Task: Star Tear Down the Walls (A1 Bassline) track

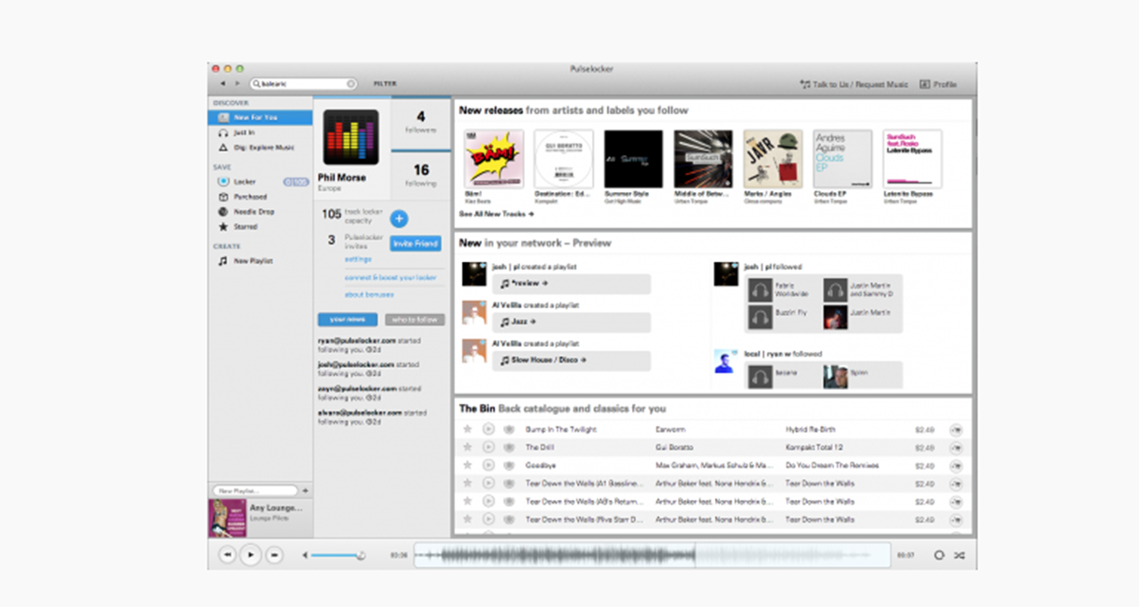Action: (467, 483)
